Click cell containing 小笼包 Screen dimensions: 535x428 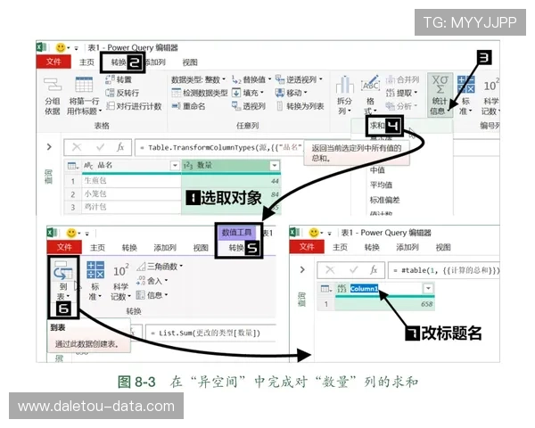pyautogui.click(x=131, y=193)
